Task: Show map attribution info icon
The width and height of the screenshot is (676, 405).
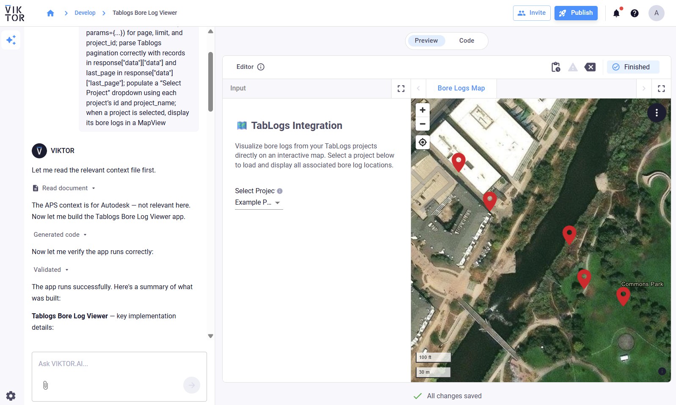Action: pos(662,371)
